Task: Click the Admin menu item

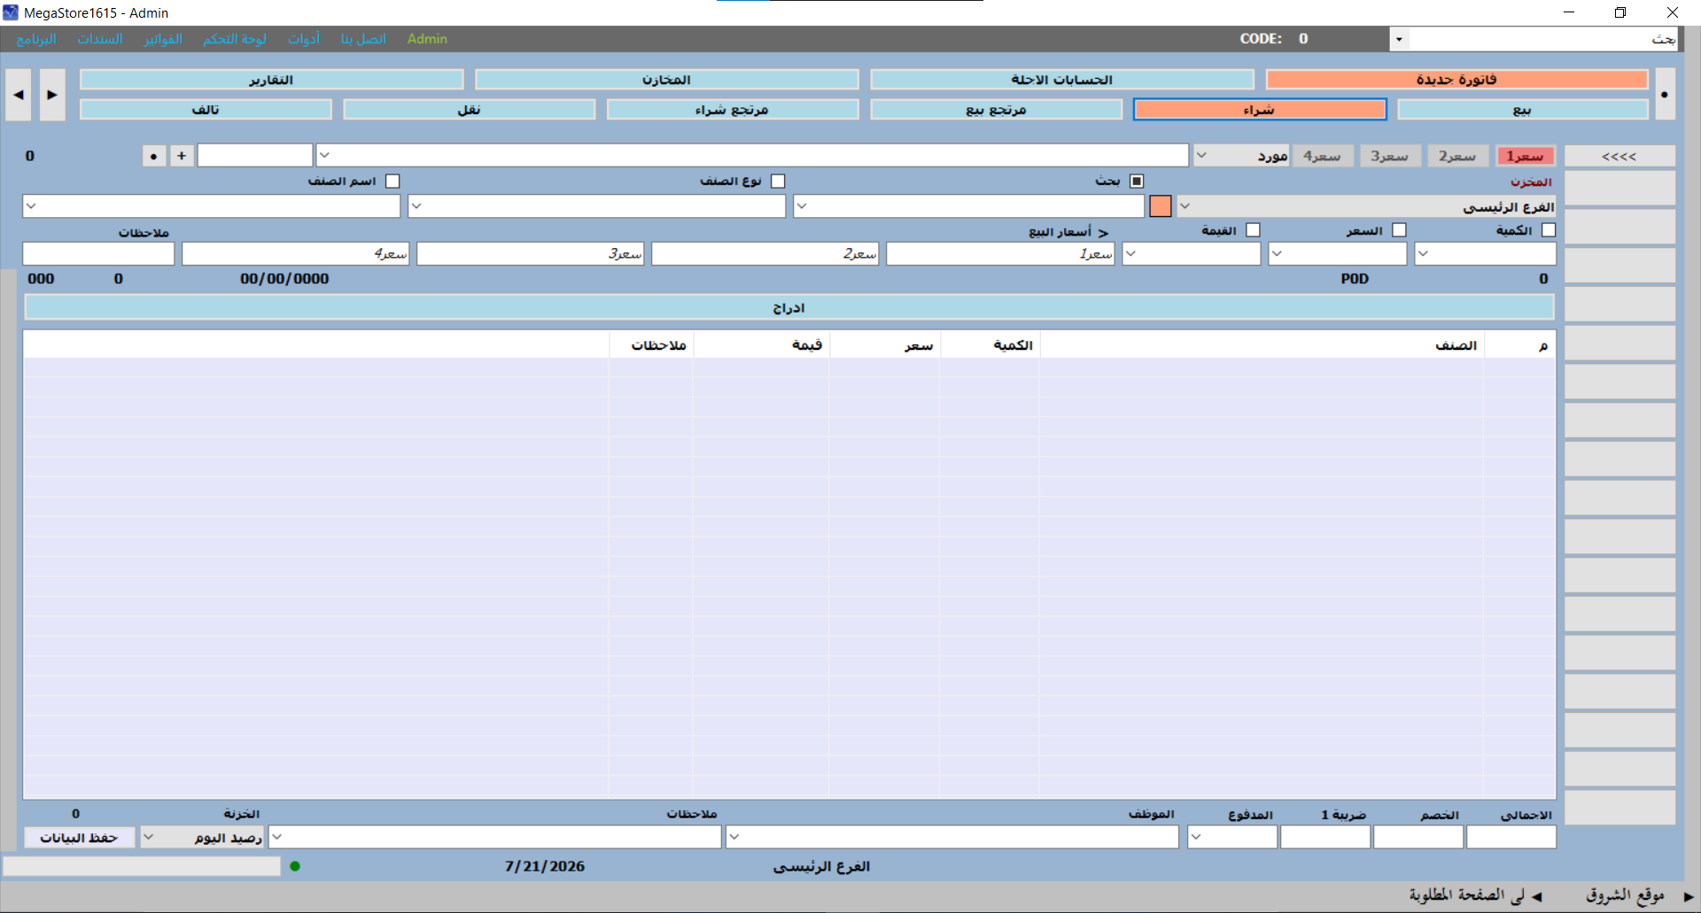Action: coord(427,39)
